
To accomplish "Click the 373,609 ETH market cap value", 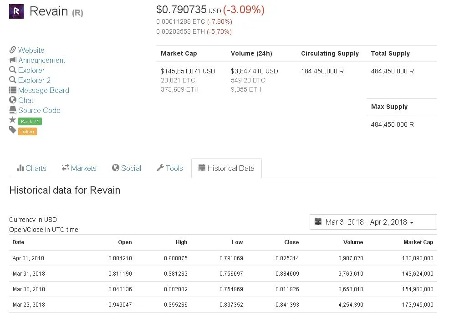I will tap(179, 90).
